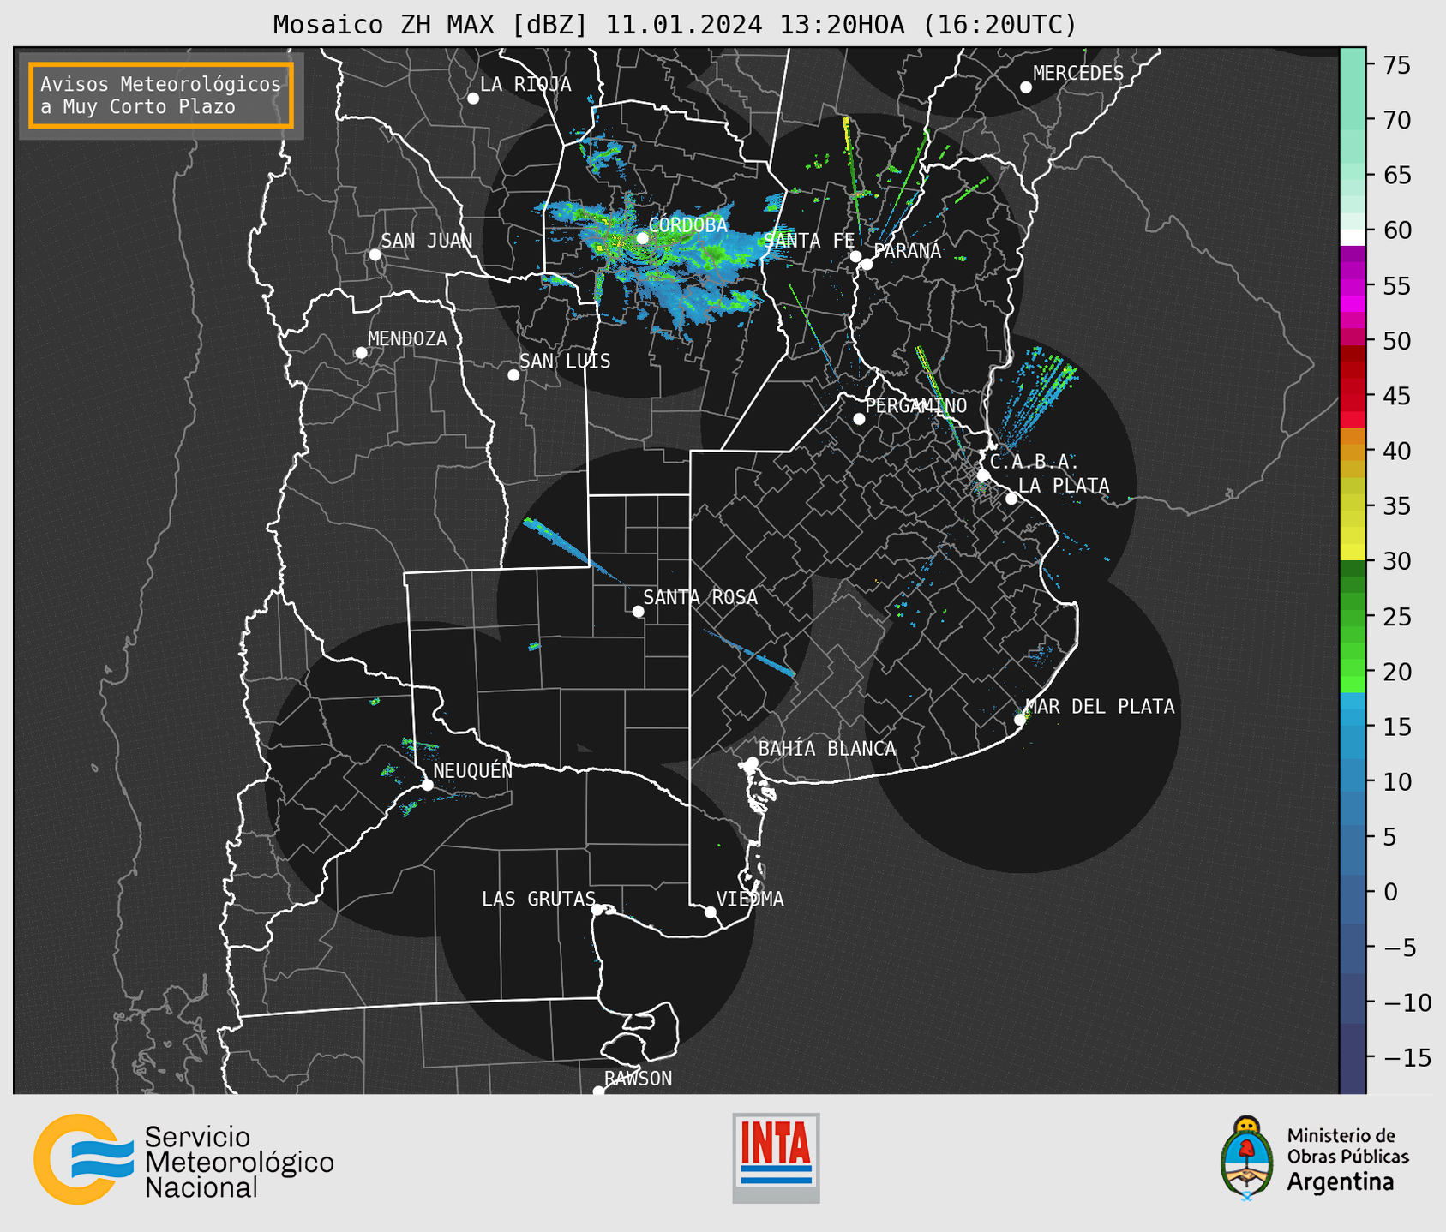This screenshot has height=1232, width=1446.
Task: Click the SANTA ROSA map label
Action: click(x=700, y=597)
